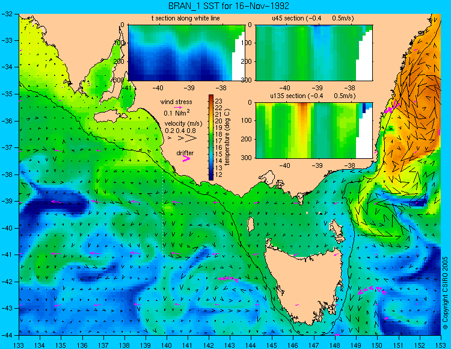The image size is (451, 349).
Task: Click the 'drifter' legend label
Action: tap(185, 153)
